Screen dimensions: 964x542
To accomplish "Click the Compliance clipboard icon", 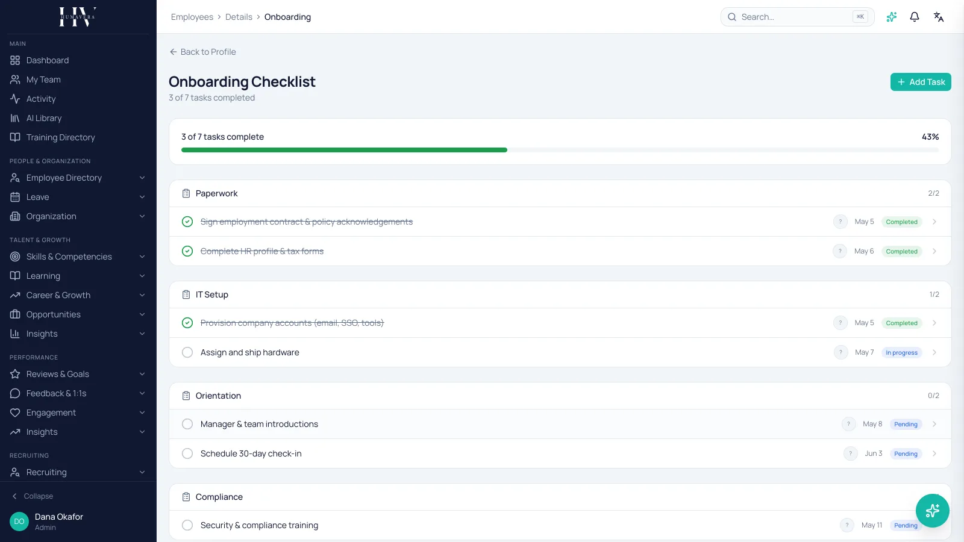I will click(186, 497).
